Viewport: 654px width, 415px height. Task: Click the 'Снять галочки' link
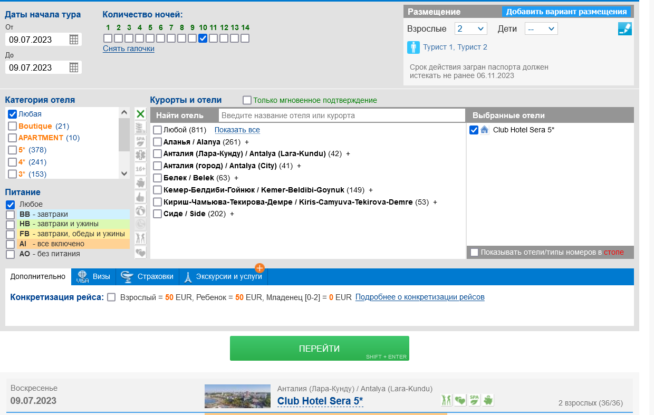(129, 49)
